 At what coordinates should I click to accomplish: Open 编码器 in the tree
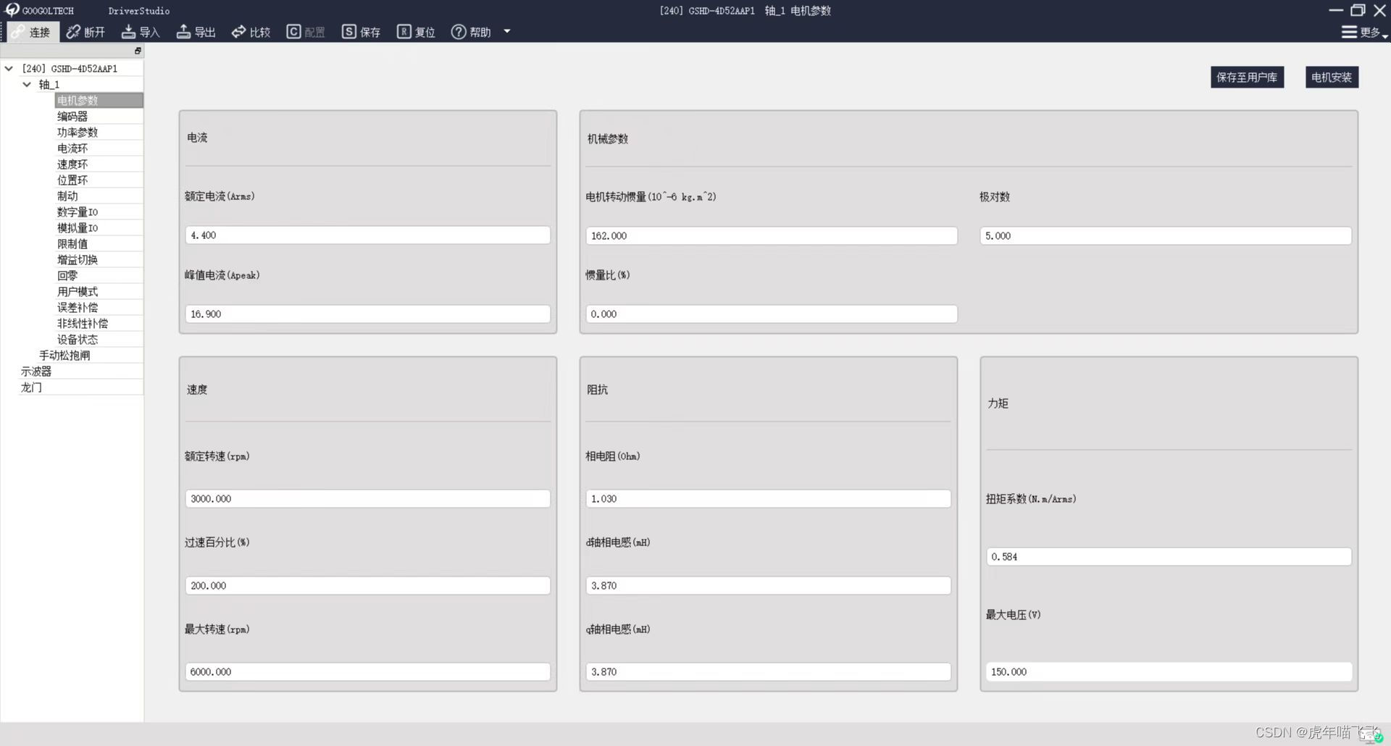coord(99,116)
